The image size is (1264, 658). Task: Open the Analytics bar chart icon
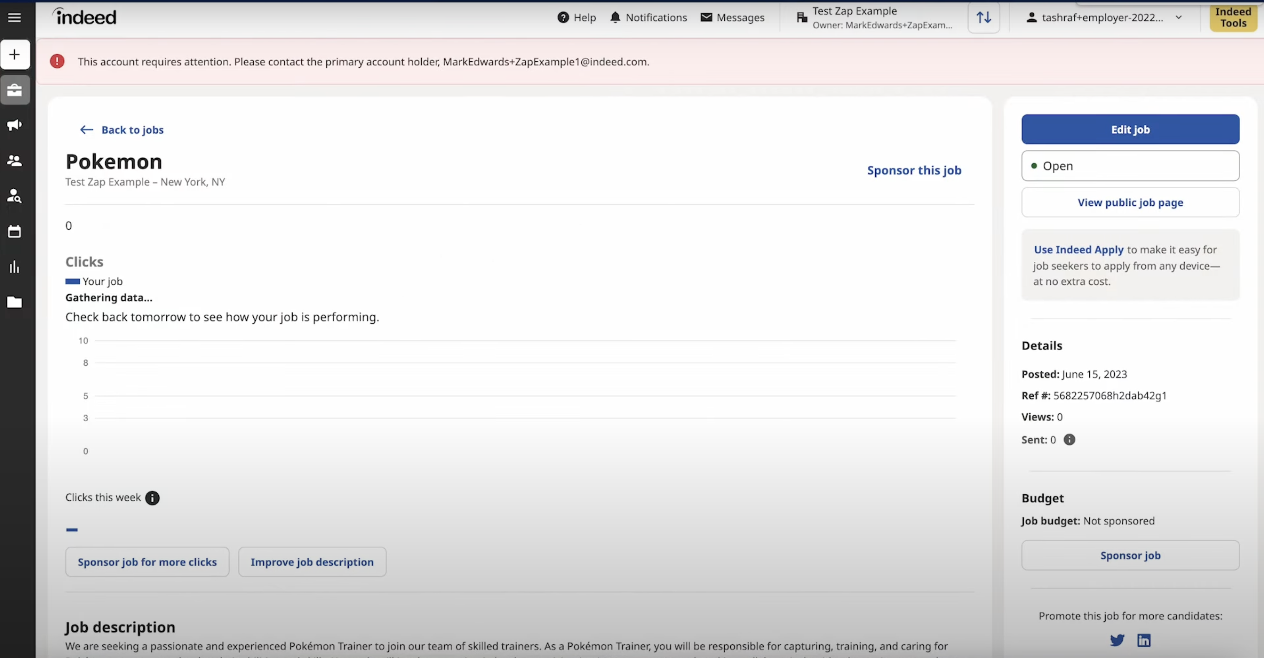(15, 267)
